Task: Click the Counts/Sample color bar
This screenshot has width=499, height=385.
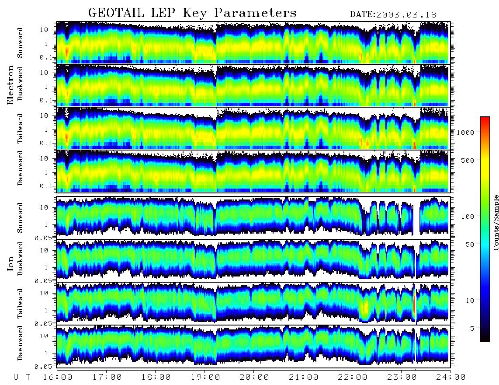Action: click(x=485, y=229)
